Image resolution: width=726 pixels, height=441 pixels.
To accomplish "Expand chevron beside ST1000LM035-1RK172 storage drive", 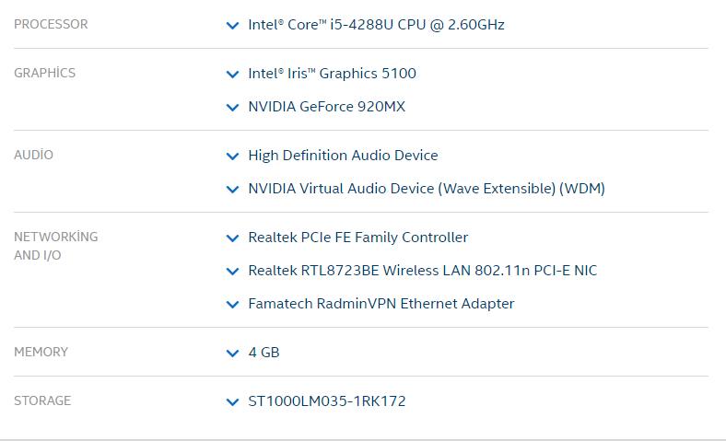I will coord(232,402).
